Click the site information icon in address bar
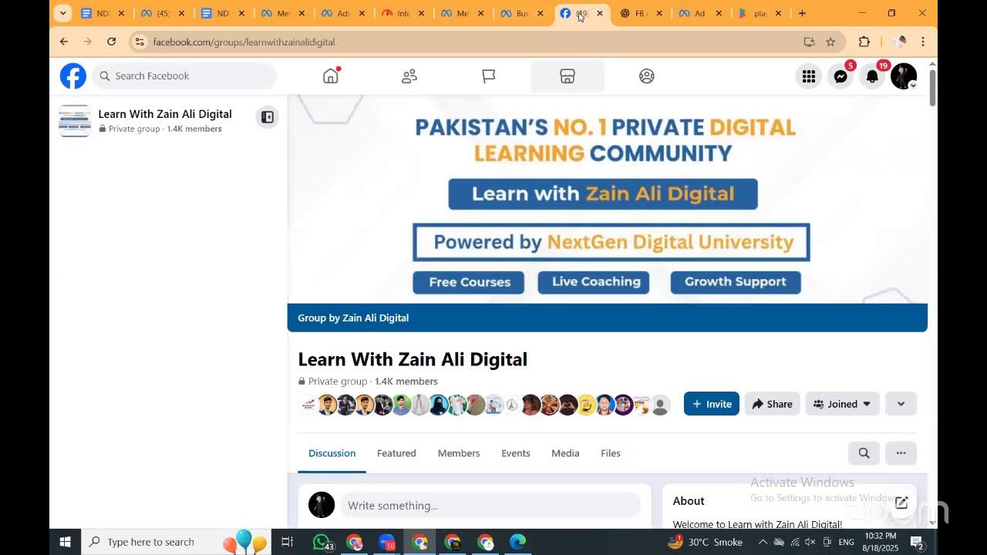 click(x=140, y=42)
